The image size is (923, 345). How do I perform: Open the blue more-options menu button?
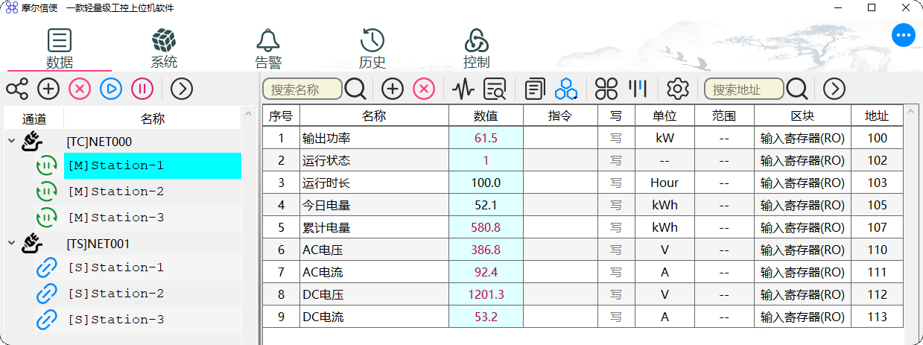(904, 35)
